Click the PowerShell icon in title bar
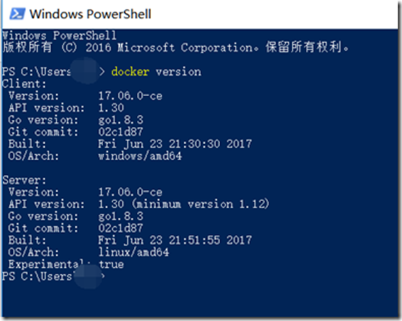402x321 pixels. pyautogui.click(x=17, y=14)
